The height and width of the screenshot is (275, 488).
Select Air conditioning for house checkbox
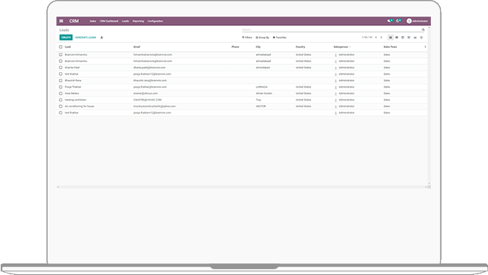click(61, 106)
